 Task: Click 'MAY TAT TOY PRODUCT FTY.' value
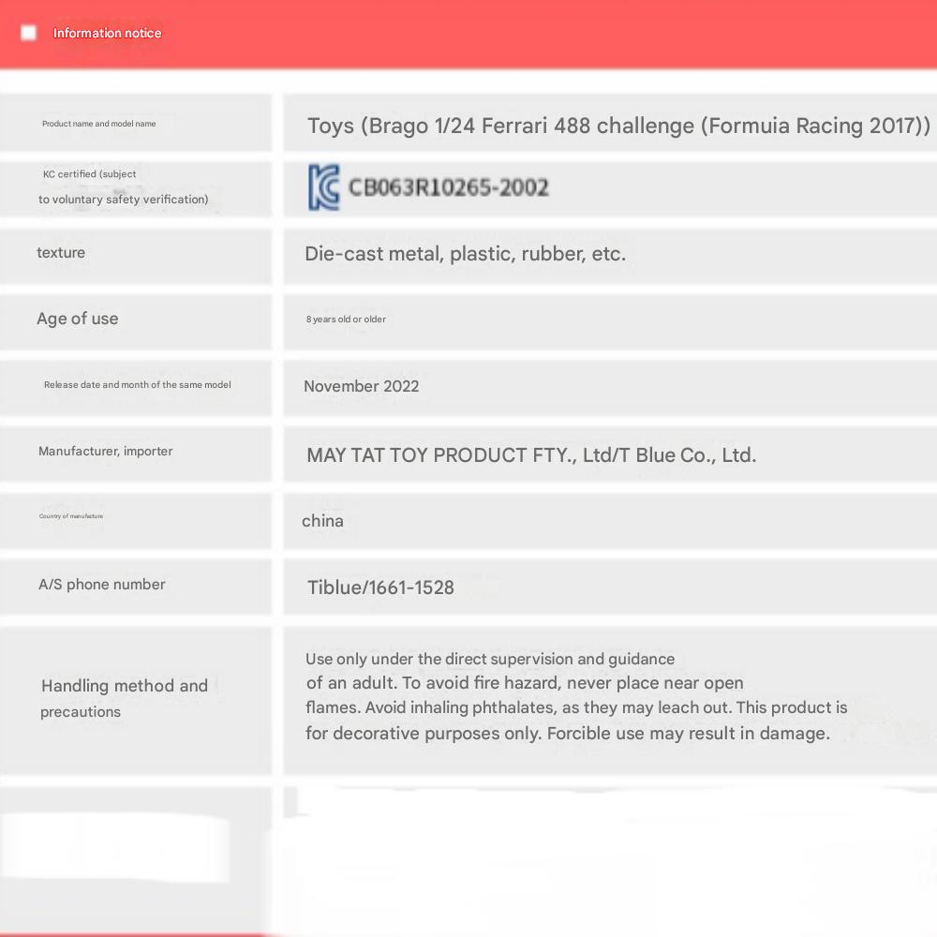pos(531,455)
